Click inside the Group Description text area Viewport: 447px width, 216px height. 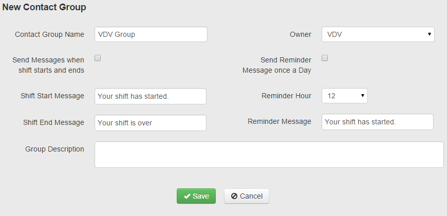(269, 155)
